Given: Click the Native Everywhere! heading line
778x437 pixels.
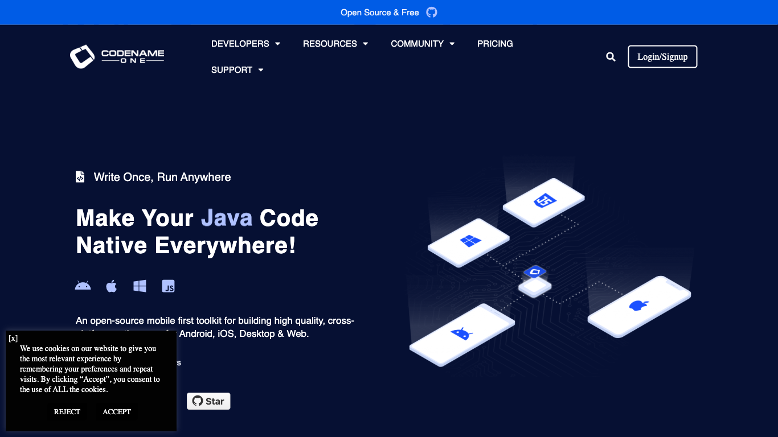Looking at the screenshot, I should tap(186, 246).
